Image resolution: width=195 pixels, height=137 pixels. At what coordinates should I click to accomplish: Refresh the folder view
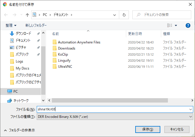coord(124,15)
